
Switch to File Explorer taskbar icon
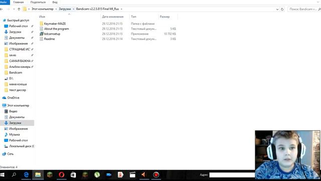pos(38,175)
